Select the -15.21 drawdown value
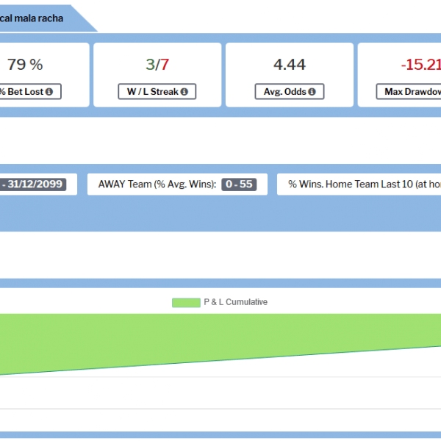The height and width of the screenshot is (441, 441). click(x=420, y=65)
